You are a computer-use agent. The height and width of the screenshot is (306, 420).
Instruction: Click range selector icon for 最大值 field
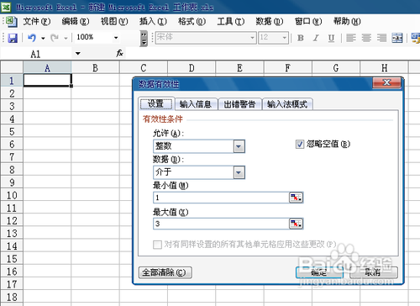click(296, 224)
